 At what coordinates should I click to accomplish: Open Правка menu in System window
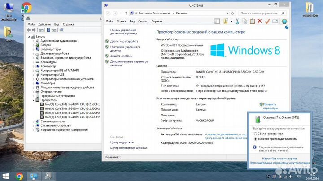tap(121, 21)
